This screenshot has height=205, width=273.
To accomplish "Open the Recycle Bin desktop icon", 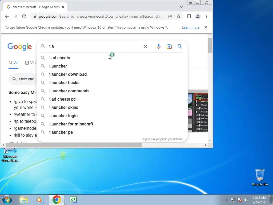I will [x=260, y=177].
